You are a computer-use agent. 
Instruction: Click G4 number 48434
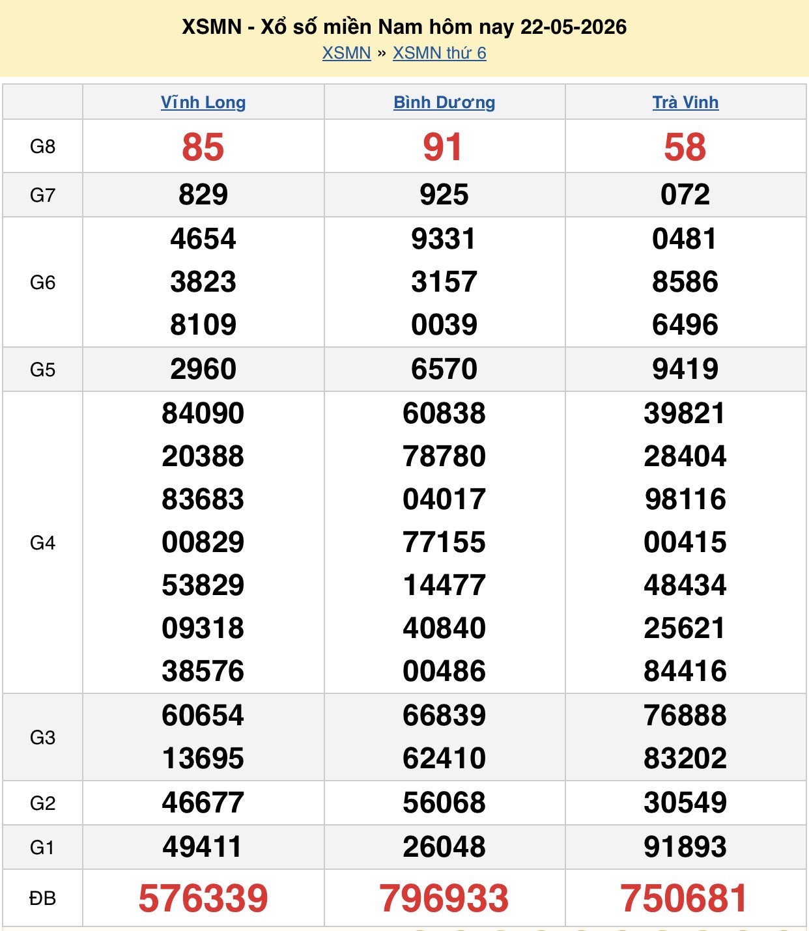tap(685, 585)
